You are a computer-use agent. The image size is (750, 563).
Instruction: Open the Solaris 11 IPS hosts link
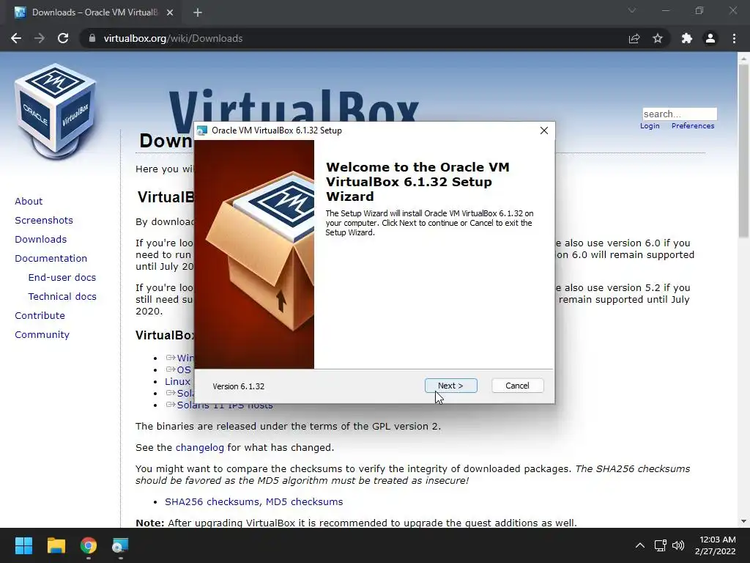point(225,405)
